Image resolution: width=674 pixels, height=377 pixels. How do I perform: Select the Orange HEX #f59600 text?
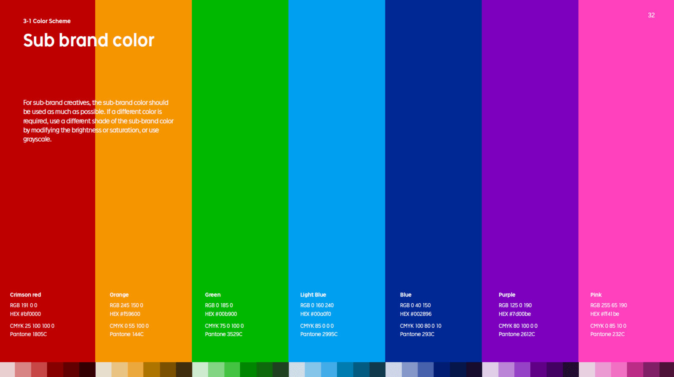click(x=125, y=314)
